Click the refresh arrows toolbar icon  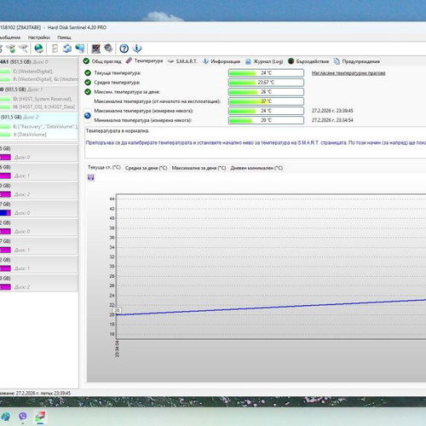coord(67,49)
